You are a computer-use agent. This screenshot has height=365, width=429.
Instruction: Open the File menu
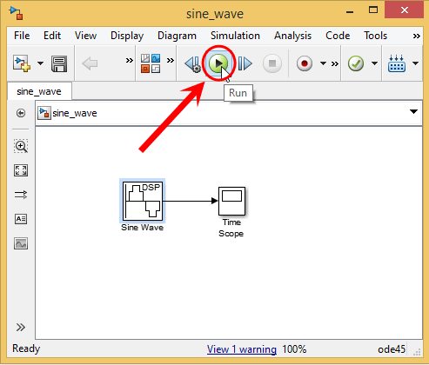(x=22, y=36)
